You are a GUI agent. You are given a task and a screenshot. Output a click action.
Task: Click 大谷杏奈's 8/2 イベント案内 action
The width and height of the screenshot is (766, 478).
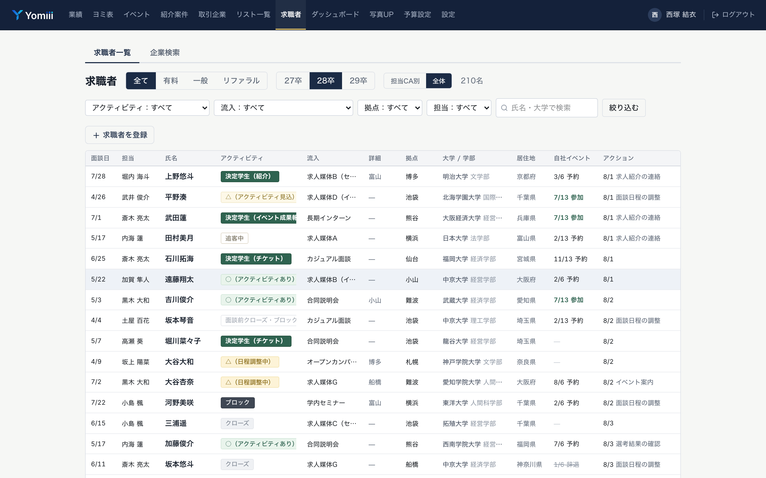click(628, 382)
